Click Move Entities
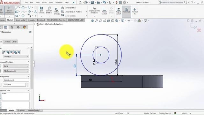The image size is (204, 115). pos(68,16)
